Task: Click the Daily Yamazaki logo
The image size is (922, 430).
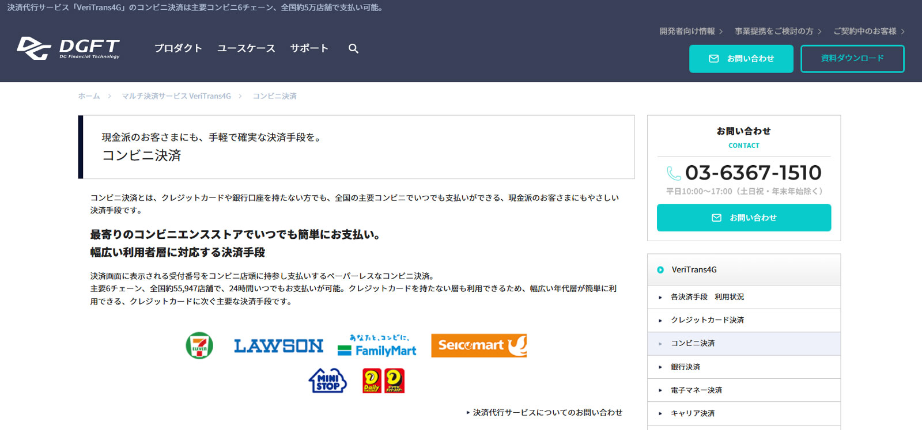Action: click(x=383, y=380)
